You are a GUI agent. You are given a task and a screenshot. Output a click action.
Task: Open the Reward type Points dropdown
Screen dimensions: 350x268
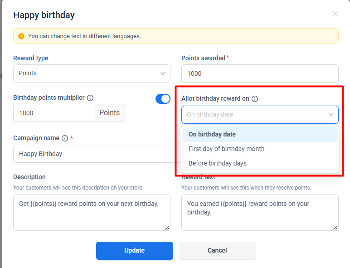coord(92,73)
